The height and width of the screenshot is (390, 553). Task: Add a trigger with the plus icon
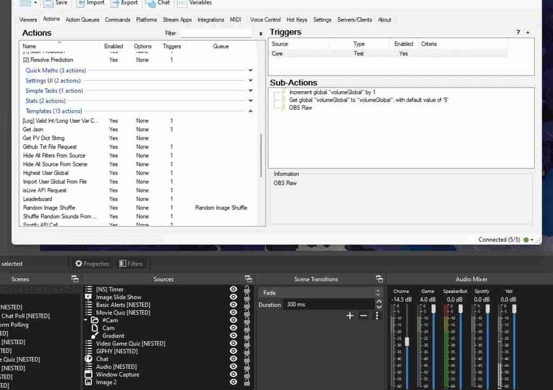[x=528, y=32]
